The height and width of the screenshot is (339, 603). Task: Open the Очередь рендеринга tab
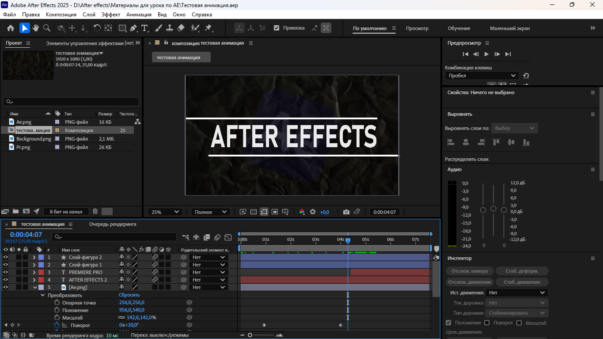tap(113, 224)
